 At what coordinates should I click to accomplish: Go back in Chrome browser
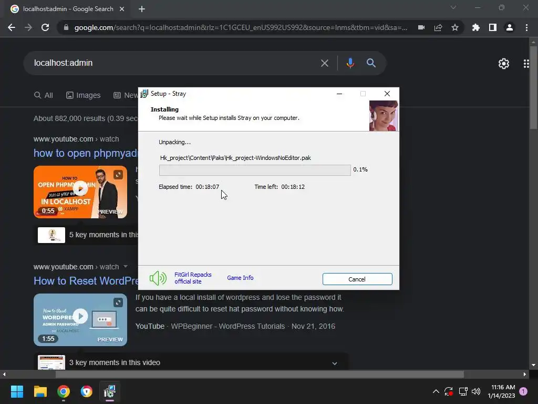12,27
